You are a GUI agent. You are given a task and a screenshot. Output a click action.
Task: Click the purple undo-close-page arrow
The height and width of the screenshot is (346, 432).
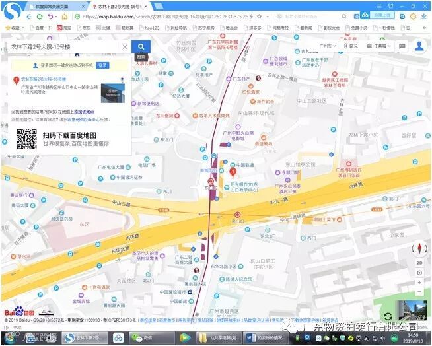[x=50, y=17]
